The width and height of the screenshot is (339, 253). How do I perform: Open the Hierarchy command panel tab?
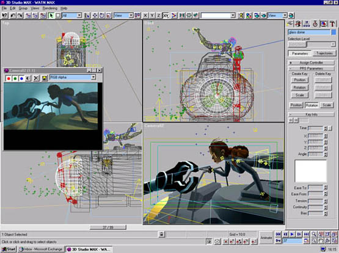point(307,24)
